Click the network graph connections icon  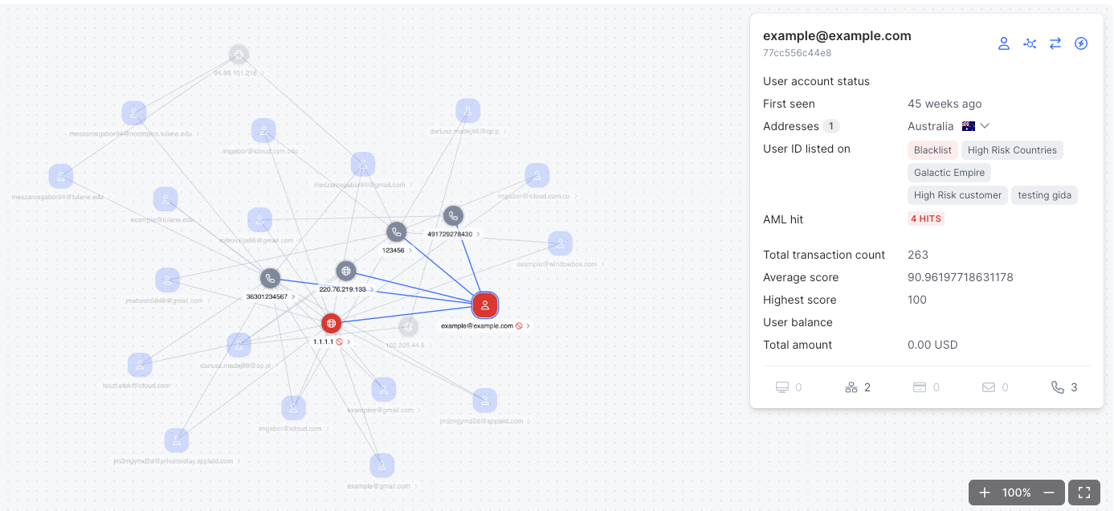(x=1030, y=43)
